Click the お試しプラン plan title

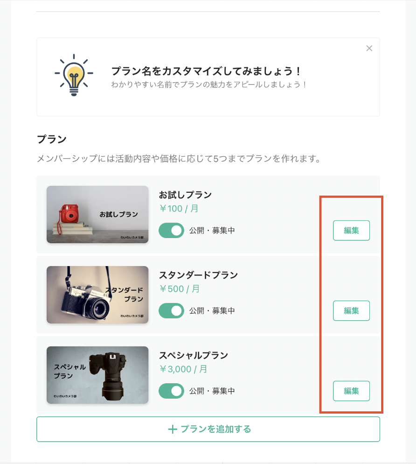[185, 195]
